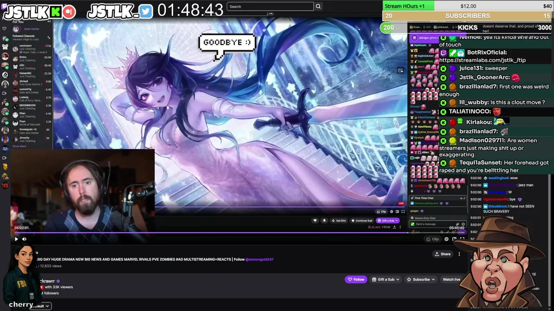Screen dimensions: 554x311
Task: Expand the Gift a Sub dropdown near Subscribe
Action: pos(386,279)
